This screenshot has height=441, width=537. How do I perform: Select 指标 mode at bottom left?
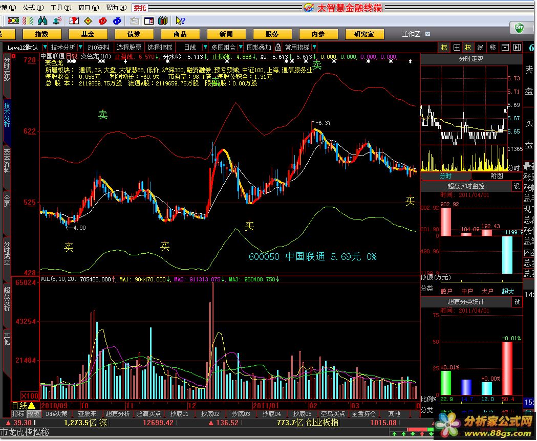18,413
